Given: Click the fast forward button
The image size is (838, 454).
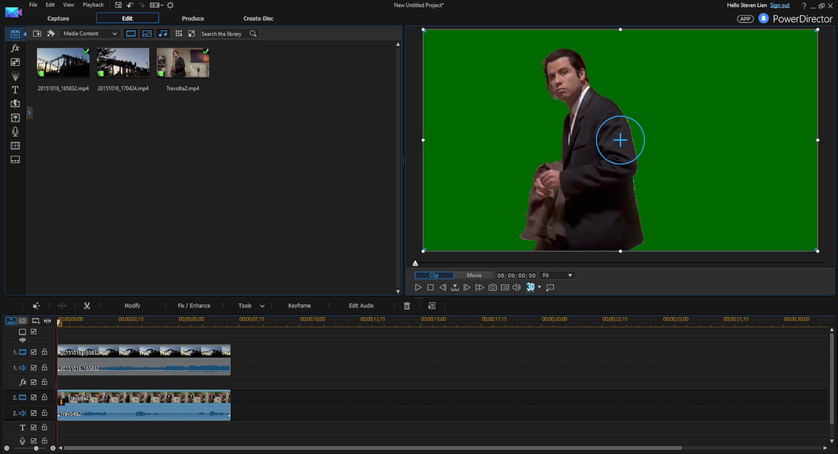Looking at the screenshot, I should [479, 287].
